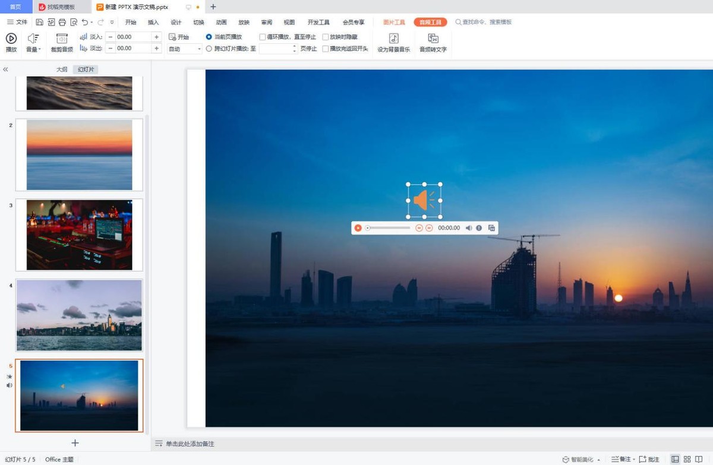Image resolution: width=713 pixels, height=465 pixels.
Task: Open the trim audio tool
Action: pos(62,42)
